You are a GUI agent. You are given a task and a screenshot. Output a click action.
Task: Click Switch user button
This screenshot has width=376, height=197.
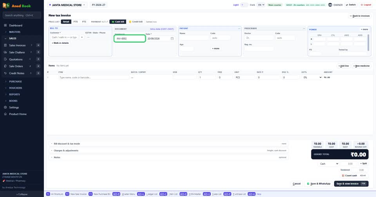351,5
